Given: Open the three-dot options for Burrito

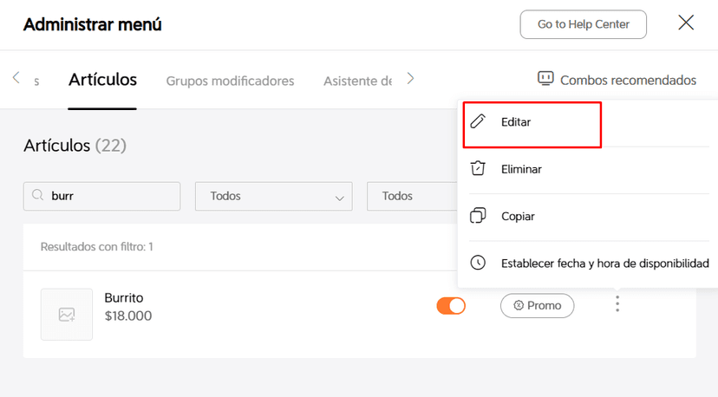Looking at the screenshot, I should coord(617,304).
